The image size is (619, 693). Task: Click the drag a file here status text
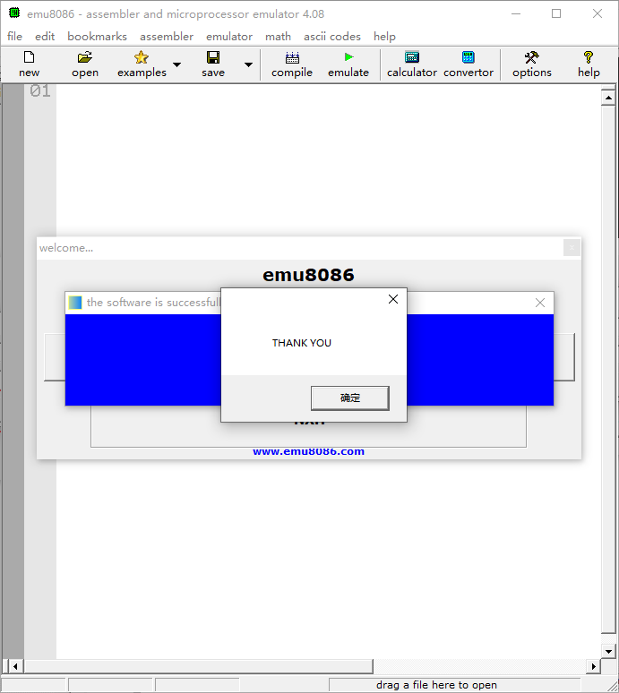(436, 685)
